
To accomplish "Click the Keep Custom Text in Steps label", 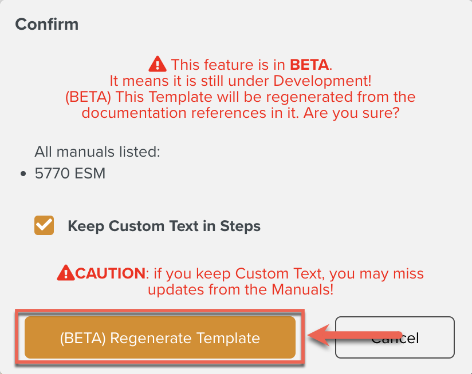I will point(164,226).
